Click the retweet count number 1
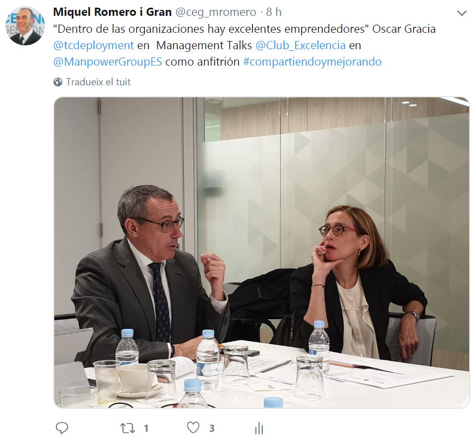Image resolution: width=473 pixels, height=440 pixels. 146,429
